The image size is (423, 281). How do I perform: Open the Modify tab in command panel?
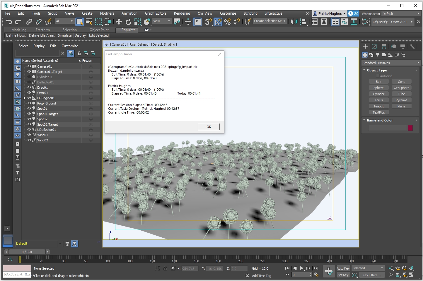click(375, 47)
